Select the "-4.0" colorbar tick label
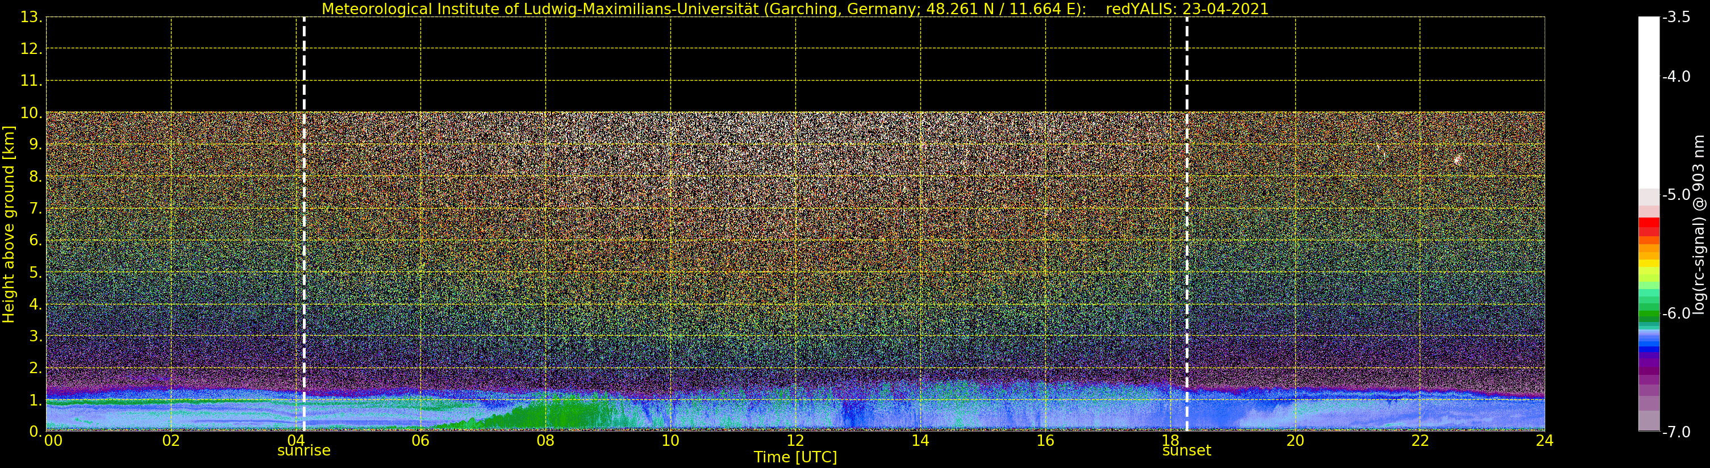The width and height of the screenshot is (1710, 468). (x=1676, y=77)
